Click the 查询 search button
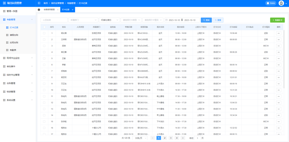The image size is (289, 142). [x=206, y=20]
